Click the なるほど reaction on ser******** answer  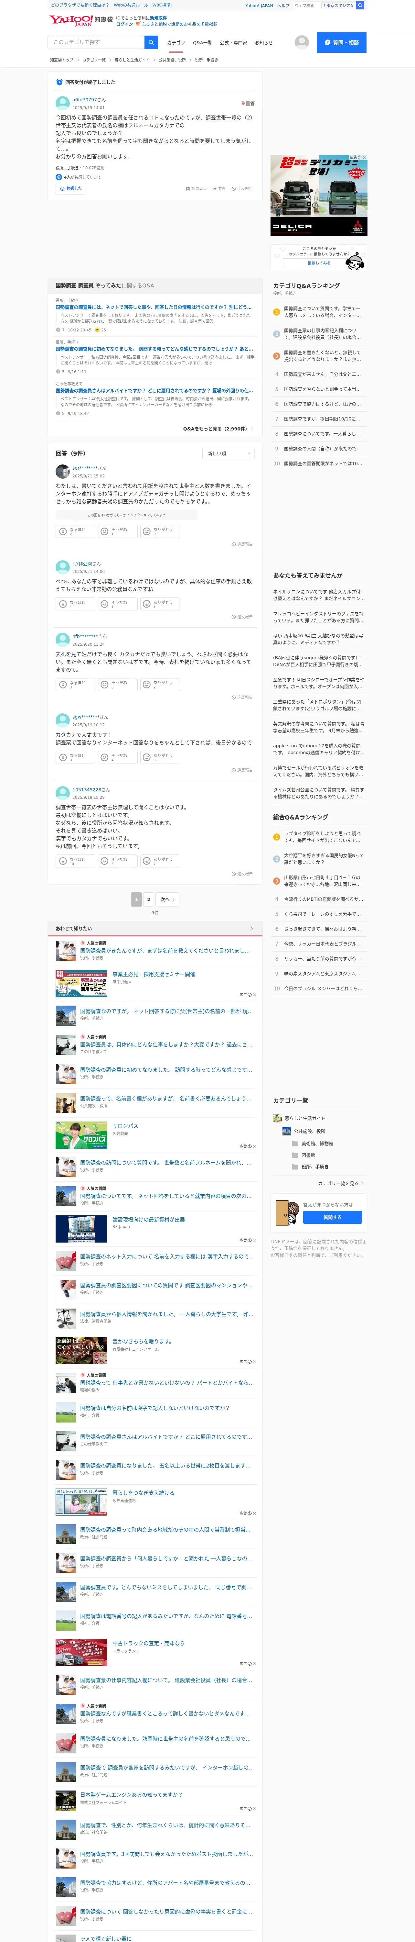(75, 531)
